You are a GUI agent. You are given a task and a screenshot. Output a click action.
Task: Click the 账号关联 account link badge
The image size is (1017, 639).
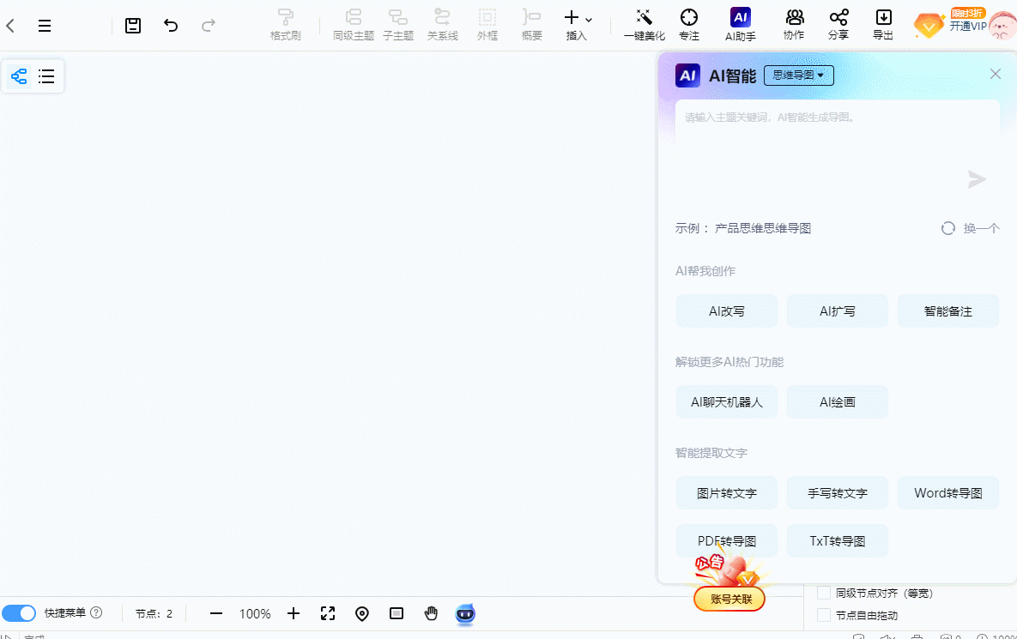(729, 599)
